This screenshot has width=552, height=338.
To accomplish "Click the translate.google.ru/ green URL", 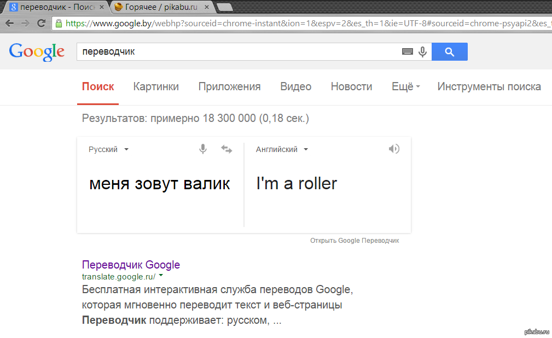I will click(x=119, y=277).
